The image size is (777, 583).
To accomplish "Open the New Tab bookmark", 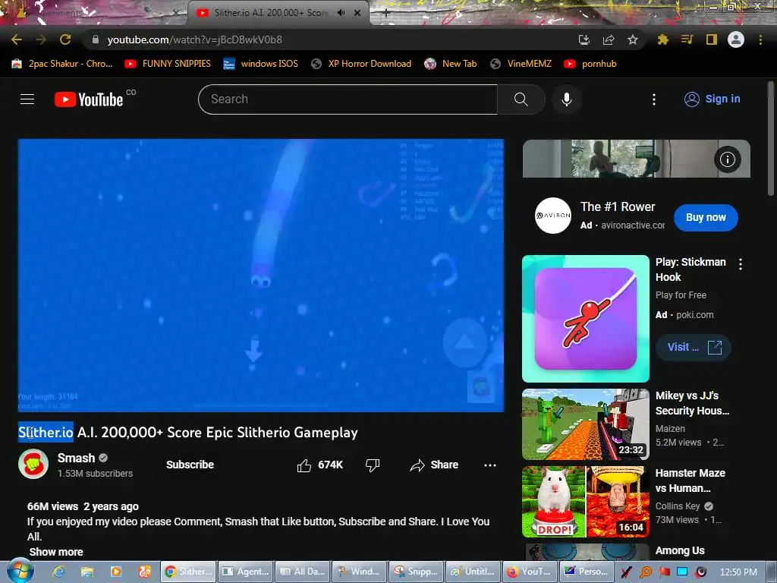I will (x=451, y=64).
